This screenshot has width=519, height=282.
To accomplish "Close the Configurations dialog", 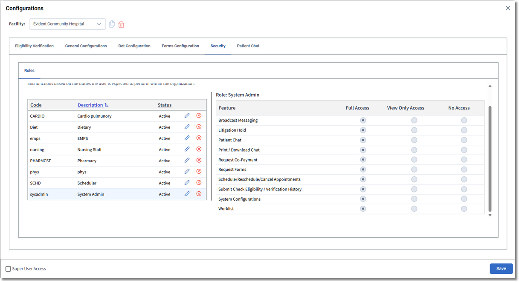I will [508, 8].
